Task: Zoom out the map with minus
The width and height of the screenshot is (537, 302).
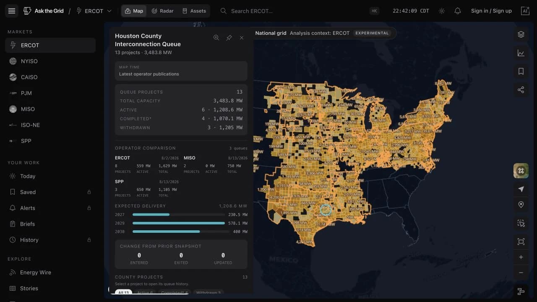Action: click(x=521, y=273)
